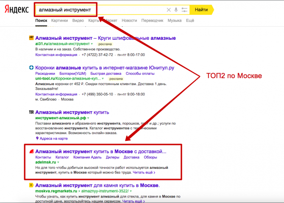The width and height of the screenshot is (284, 203).
Task: Open the Музыка tab
Action: point(175,20)
